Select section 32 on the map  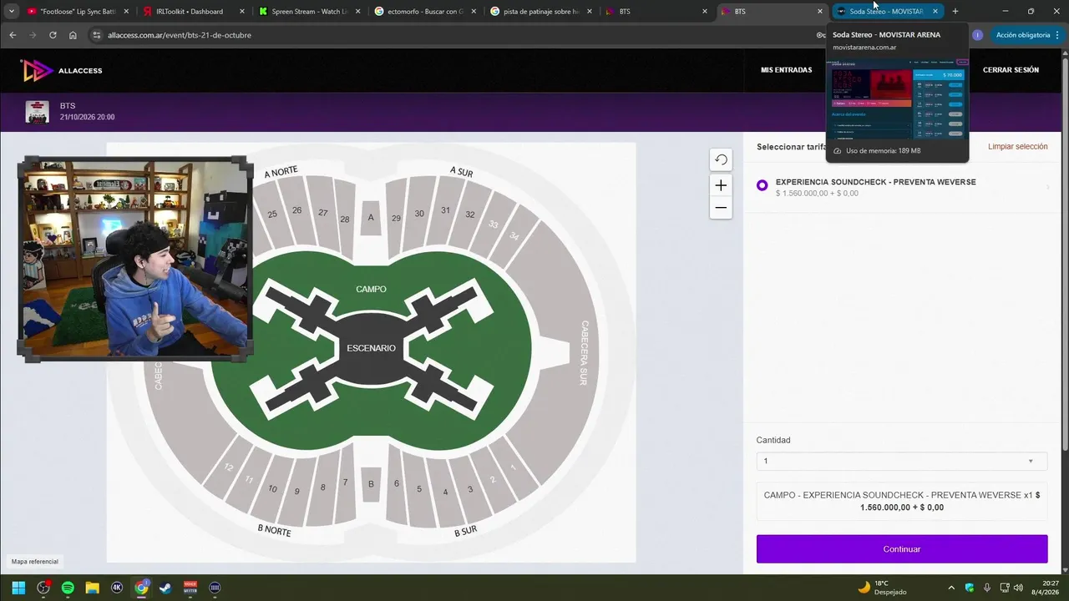click(470, 215)
